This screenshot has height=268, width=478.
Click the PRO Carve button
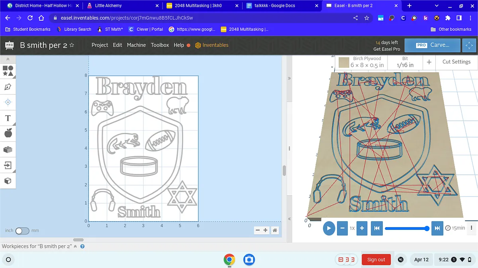click(432, 45)
